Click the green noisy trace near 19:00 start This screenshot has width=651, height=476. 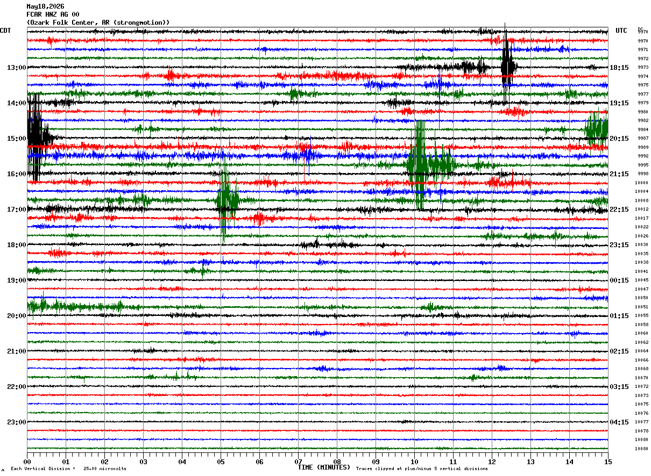coord(75,306)
